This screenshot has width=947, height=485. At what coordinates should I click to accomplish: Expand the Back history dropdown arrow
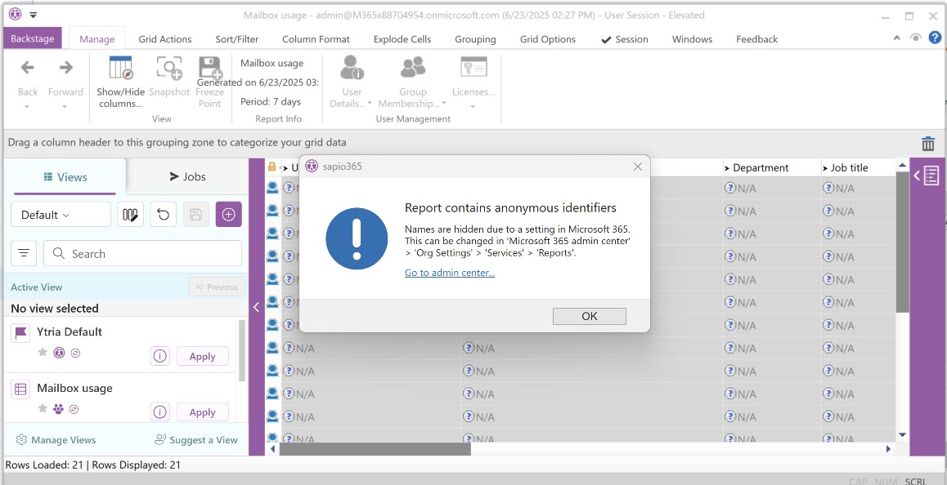pyautogui.click(x=27, y=106)
